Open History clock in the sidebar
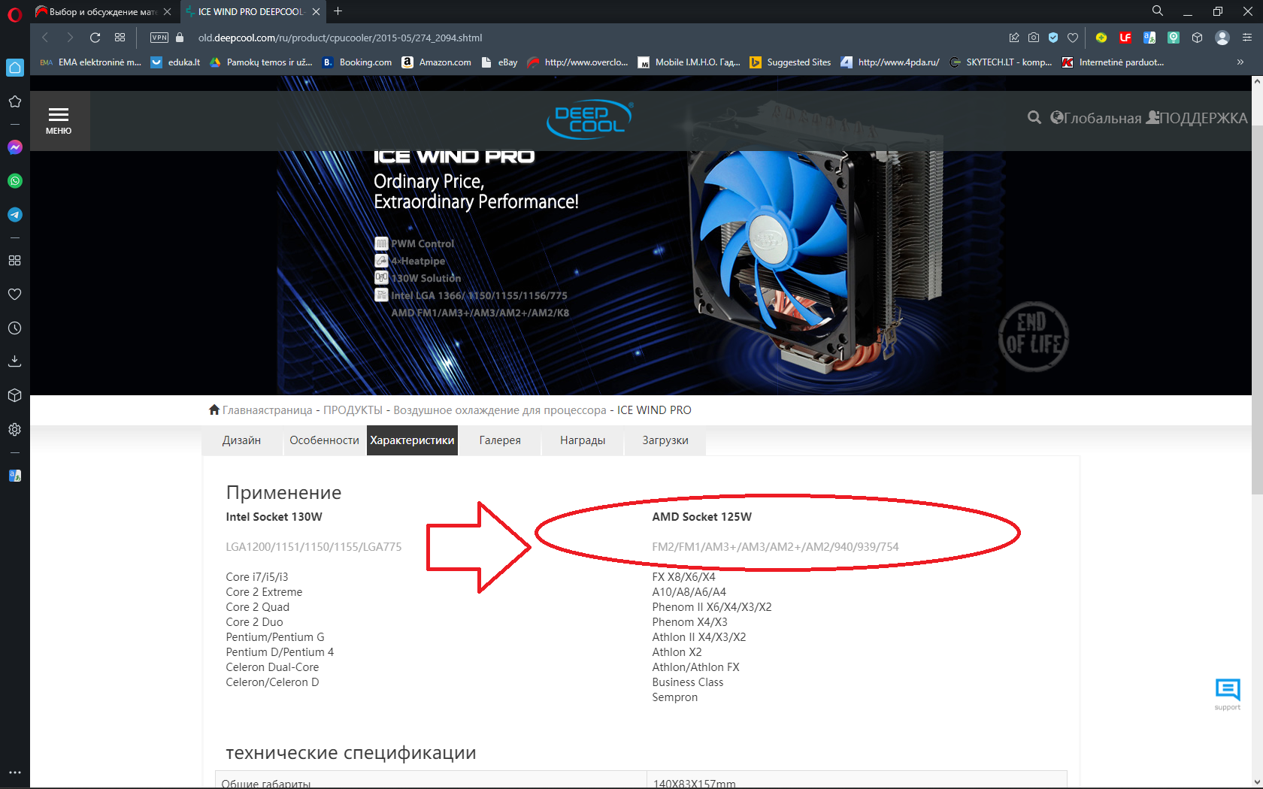The height and width of the screenshot is (789, 1263). tap(15, 328)
